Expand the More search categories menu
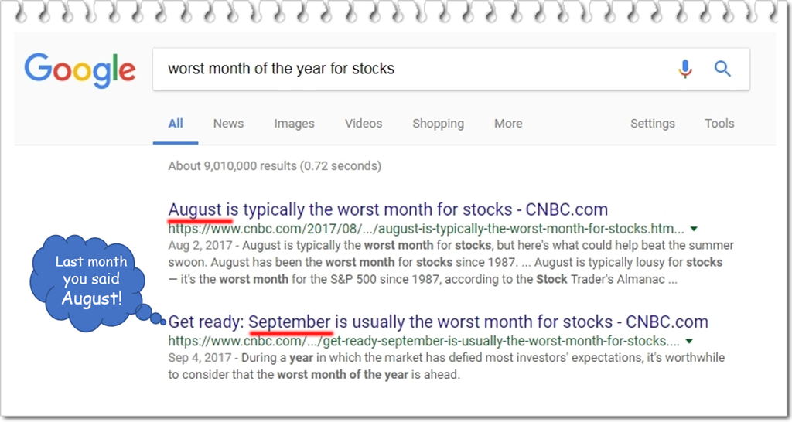Image resolution: width=792 pixels, height=422 pixels. click(x=508, y=124)
